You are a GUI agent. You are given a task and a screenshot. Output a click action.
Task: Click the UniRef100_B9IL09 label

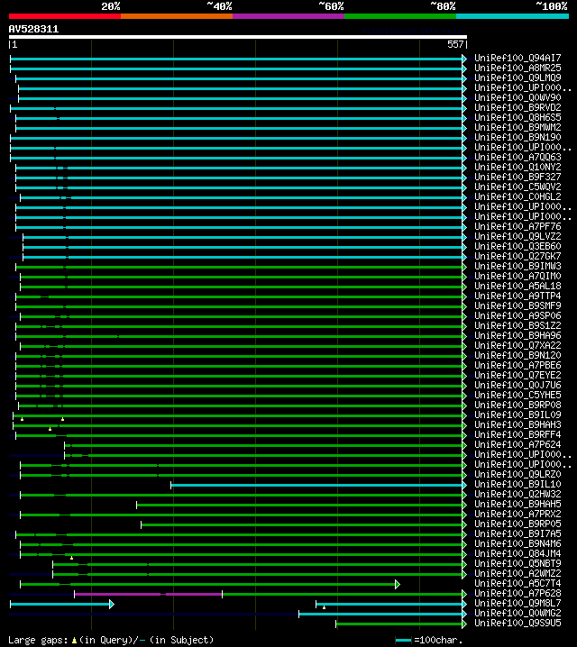click(x=517, y=415)
